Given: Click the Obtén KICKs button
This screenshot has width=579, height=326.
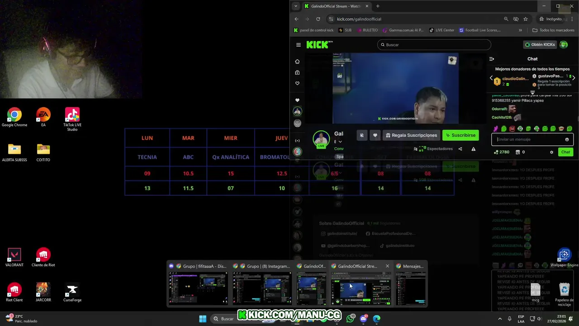Looking at the screenshot, I should click(540, 44).
